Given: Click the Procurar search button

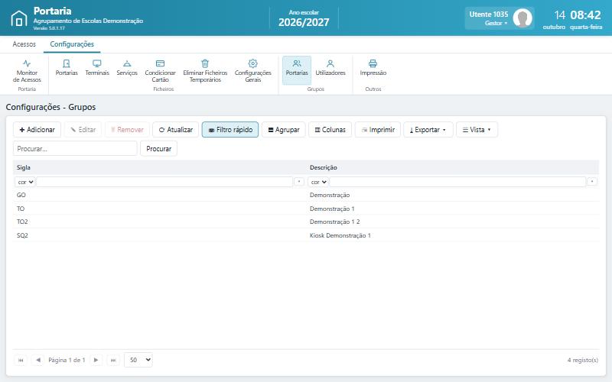Looking at the screenshot, I should tap(158, 148).
